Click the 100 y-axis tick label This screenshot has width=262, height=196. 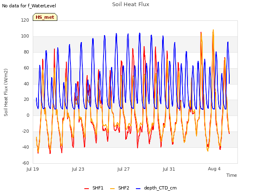(25, 36)
